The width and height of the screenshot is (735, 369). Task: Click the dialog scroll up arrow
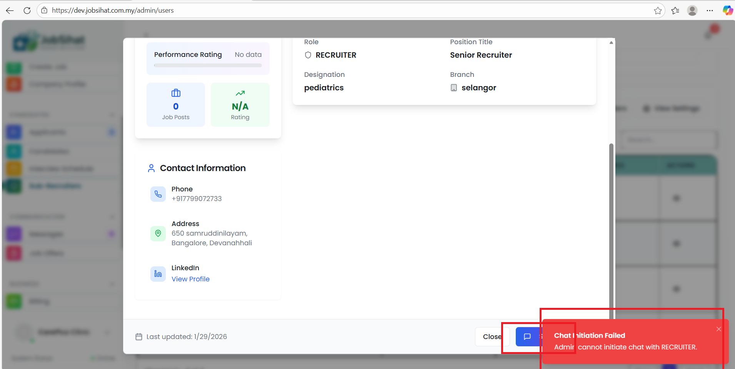pyautogui.click(x=611, y=42)
